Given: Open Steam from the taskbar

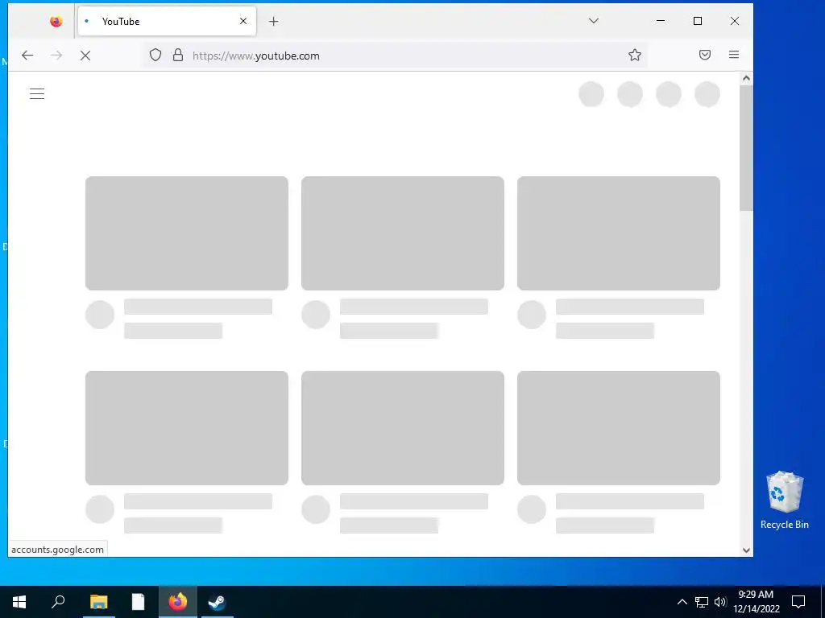Looking at the screenshot, I should (x=217, y=602).
